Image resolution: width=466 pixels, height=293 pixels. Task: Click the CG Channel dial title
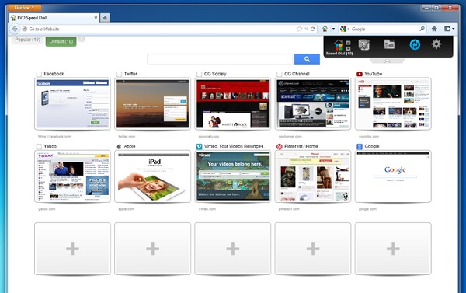[297, 74]
